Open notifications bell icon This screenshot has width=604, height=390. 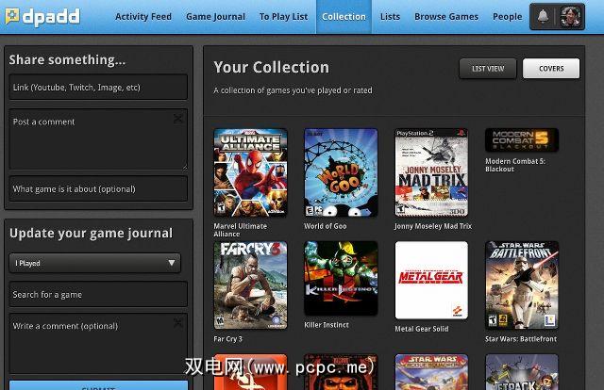[x=543, y=17]
